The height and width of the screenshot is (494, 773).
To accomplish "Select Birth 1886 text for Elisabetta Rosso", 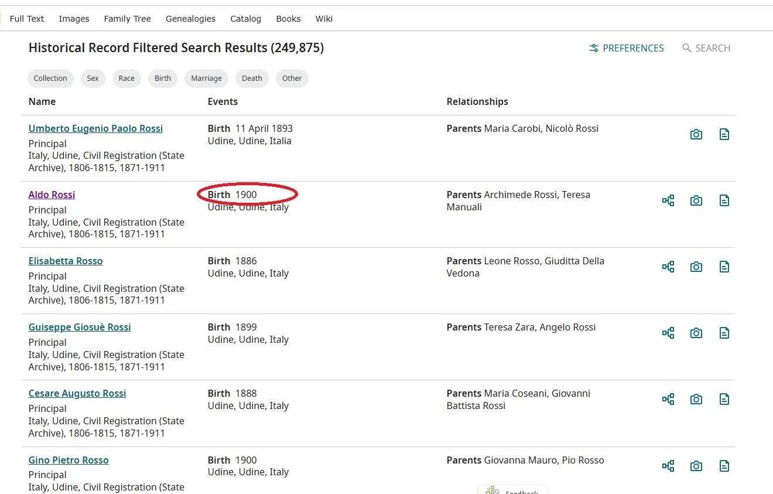I will (232, 261).
